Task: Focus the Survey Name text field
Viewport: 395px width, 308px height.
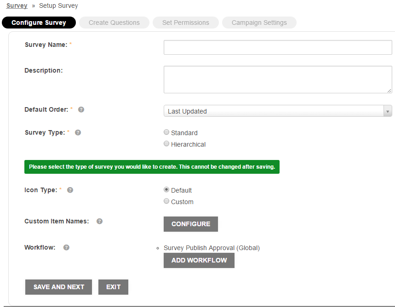Action: [278, 47]
